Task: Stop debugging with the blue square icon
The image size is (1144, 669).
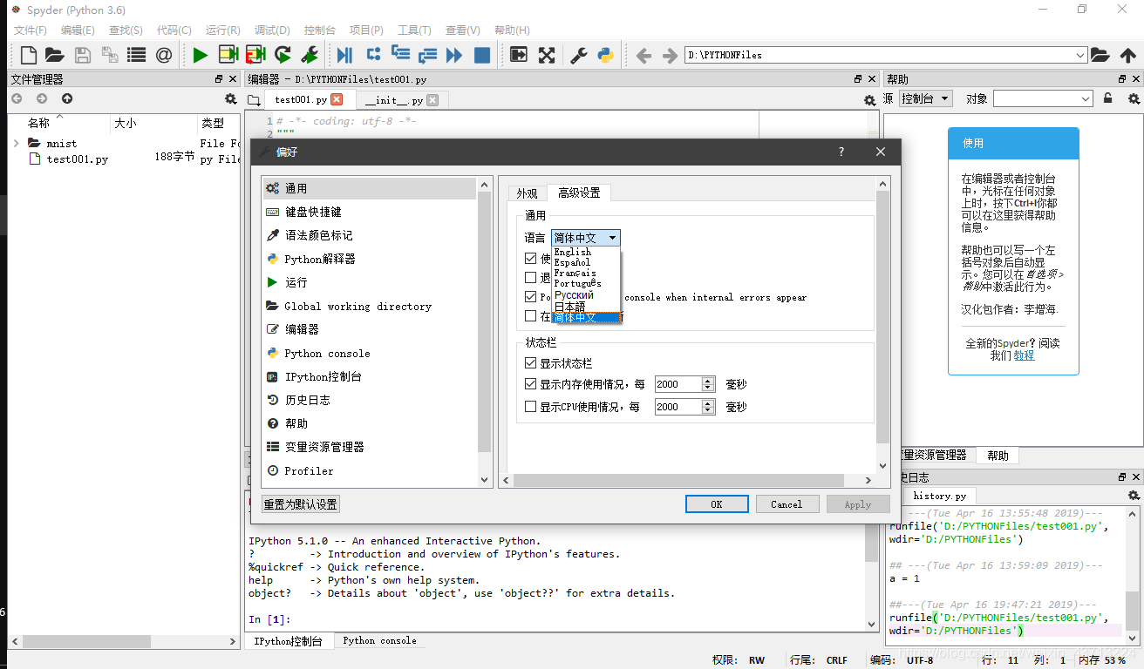Action: 482,55
